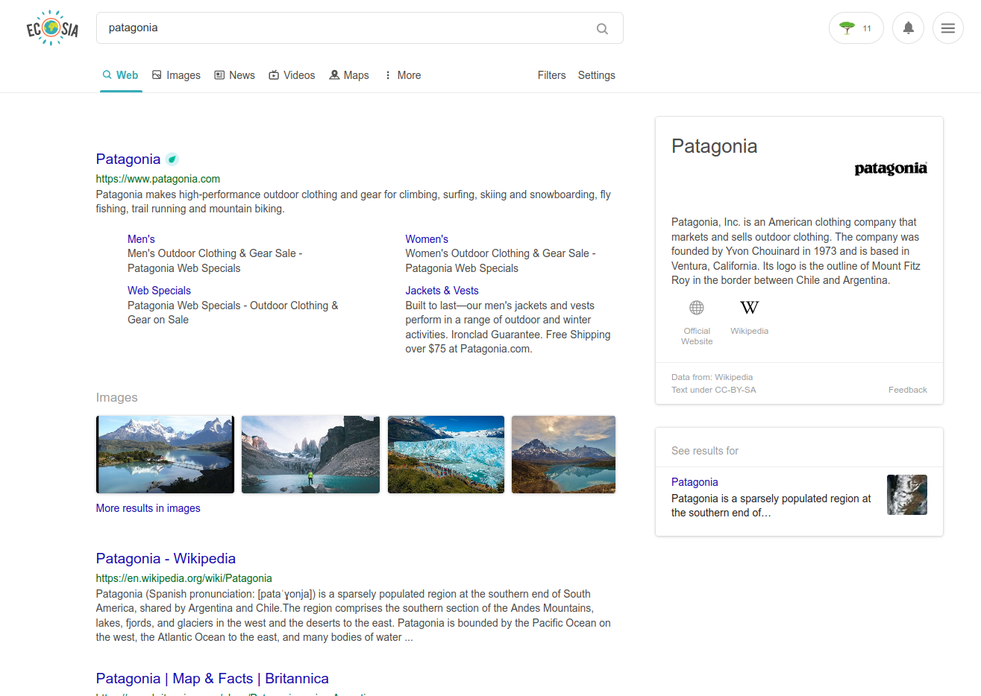Switch to the News tab
The height and width of the screenshot is (696, 981).
point(234,75)
